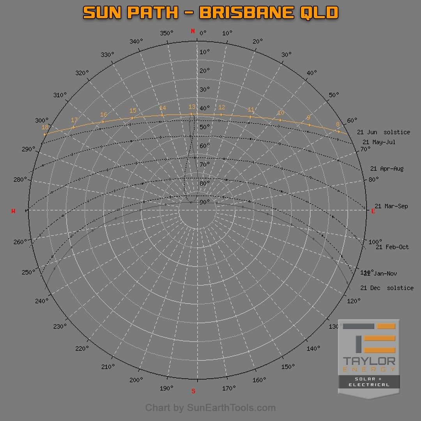Click the 21 Jun solstice label
This screenshot has width=421, height=421.
coord(383,132)
